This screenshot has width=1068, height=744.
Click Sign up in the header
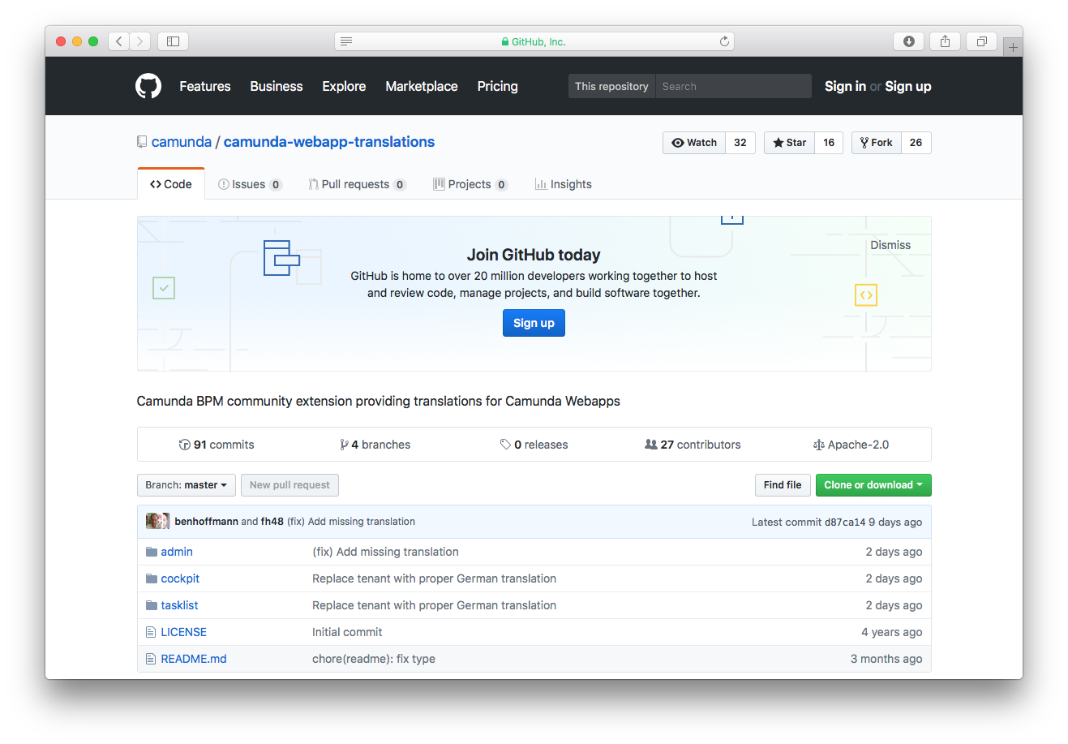coord(908,86)
